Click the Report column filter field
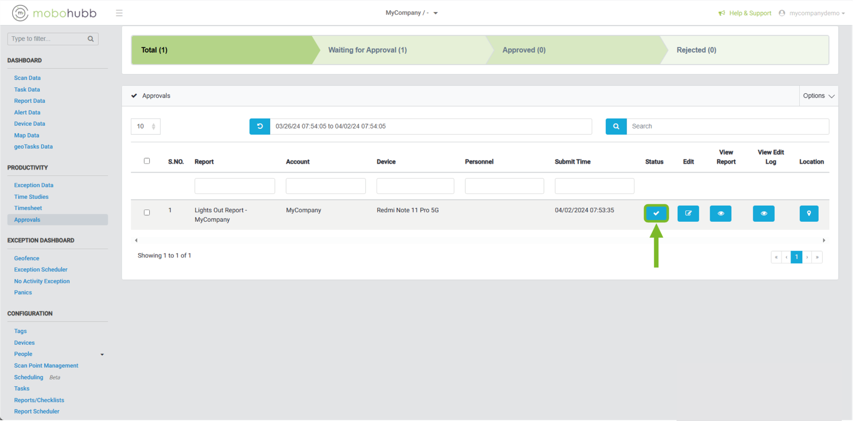The width and height of the screenshot is (853, 421). click(x=235, y=186)
